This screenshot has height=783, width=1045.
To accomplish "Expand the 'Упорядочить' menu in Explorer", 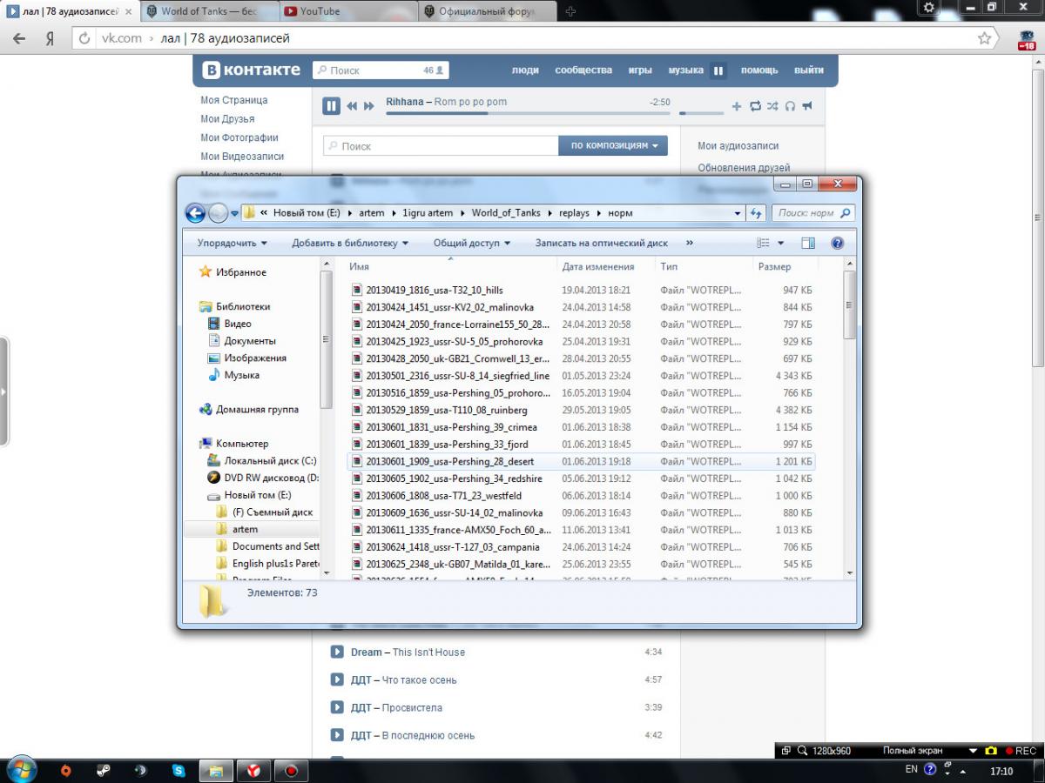I will click(232, 244).
